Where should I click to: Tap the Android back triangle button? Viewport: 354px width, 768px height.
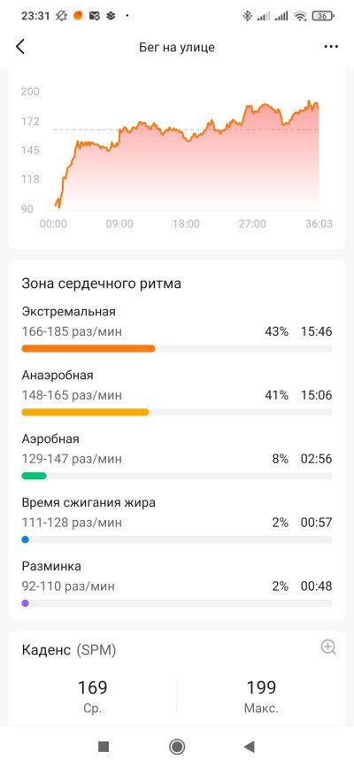[x=250, y=747]
